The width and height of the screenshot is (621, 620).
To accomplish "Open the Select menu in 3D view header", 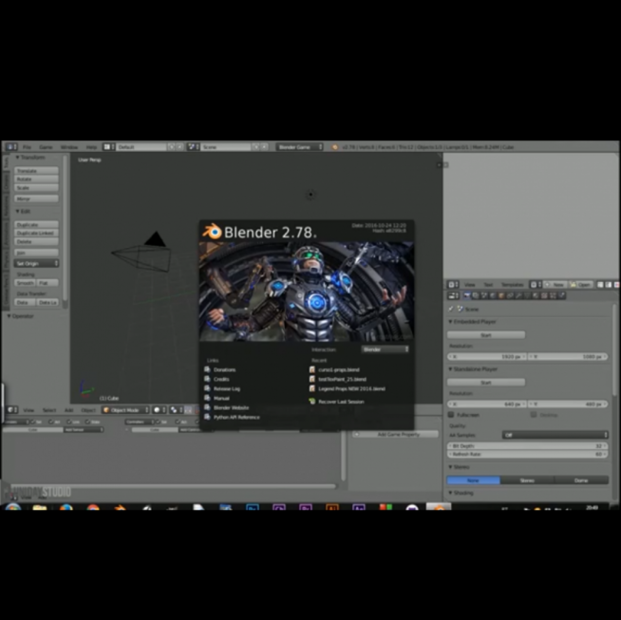I will point(49,410).
